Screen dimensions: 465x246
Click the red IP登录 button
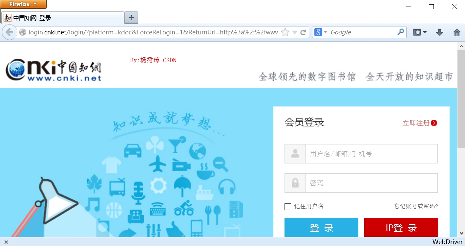[x=401, y=228]
